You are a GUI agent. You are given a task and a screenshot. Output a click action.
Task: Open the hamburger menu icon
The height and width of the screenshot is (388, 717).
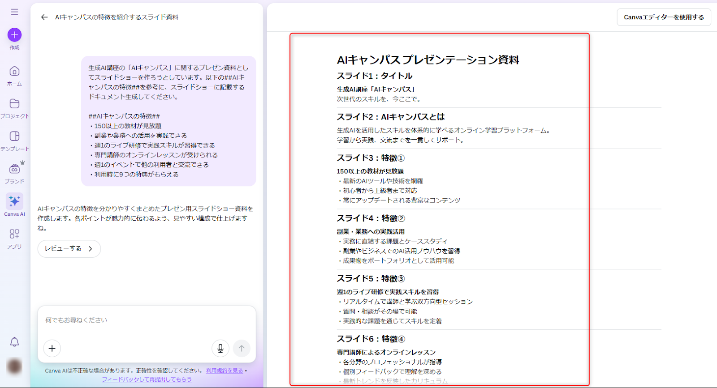pos(14,12)
